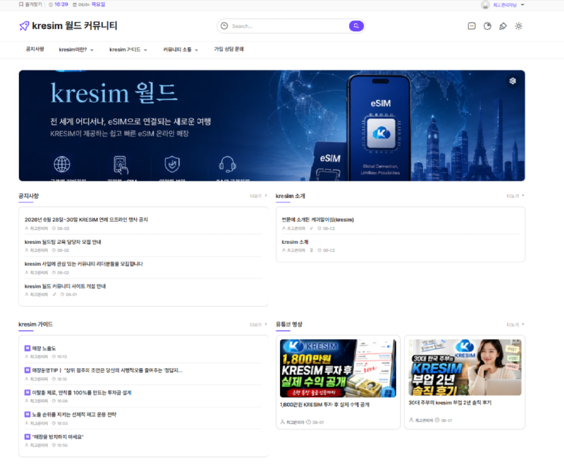564x464 pixels.
Task: Click the 30대 주부의 kresim 부업 2년 솔직 후기 title
Action: (x=450, y=403)
